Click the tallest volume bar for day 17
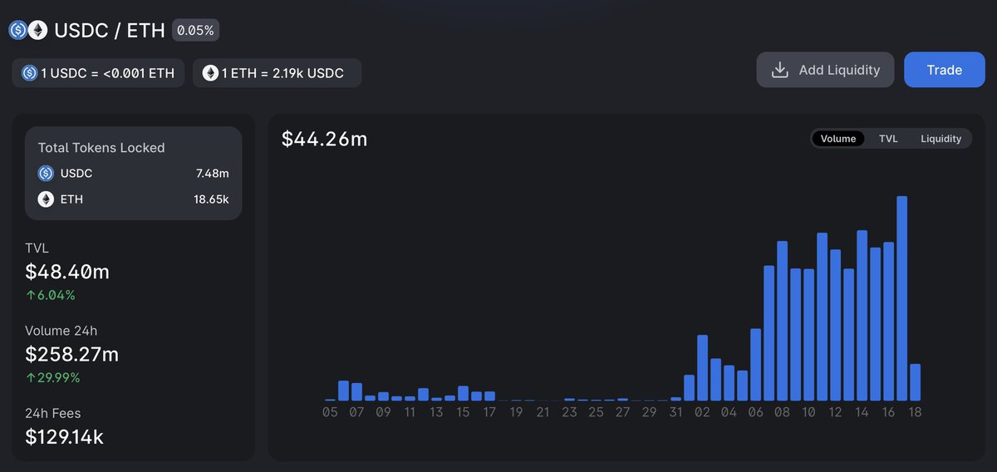 tap(901, 298)
